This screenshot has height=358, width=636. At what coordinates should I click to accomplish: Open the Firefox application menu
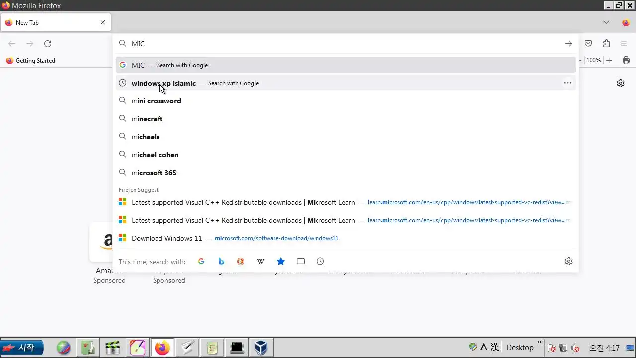pyautogui.click(x=624, y=44)
